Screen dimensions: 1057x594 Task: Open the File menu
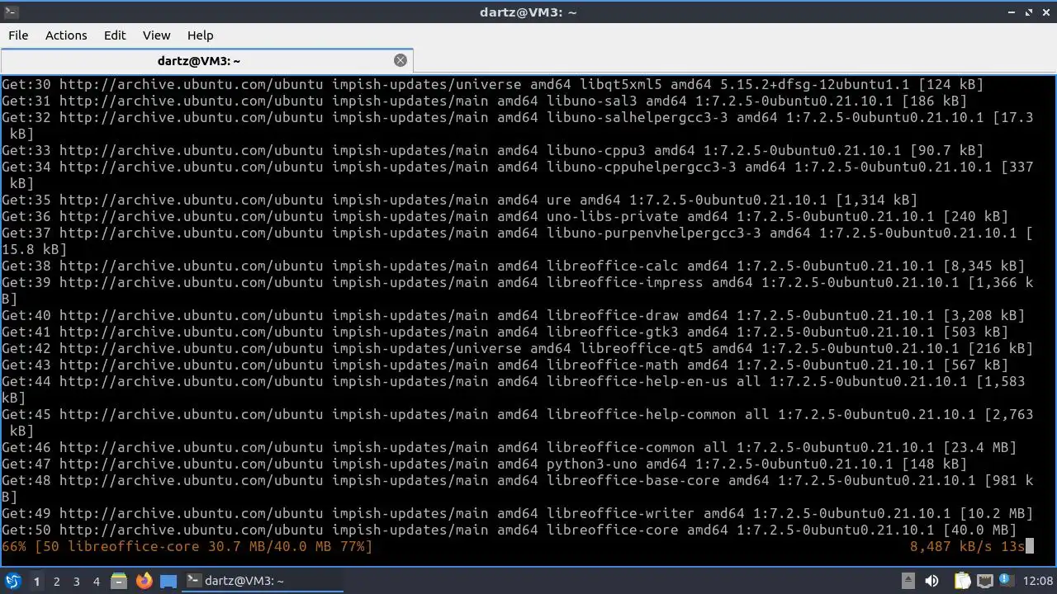click(18, 35)
